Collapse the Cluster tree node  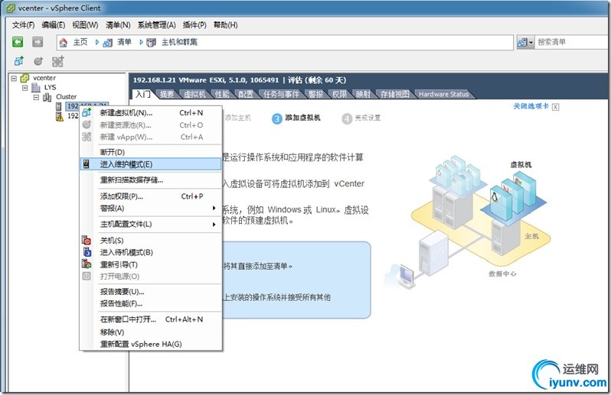pyautogui.click(x=36, y=97)
